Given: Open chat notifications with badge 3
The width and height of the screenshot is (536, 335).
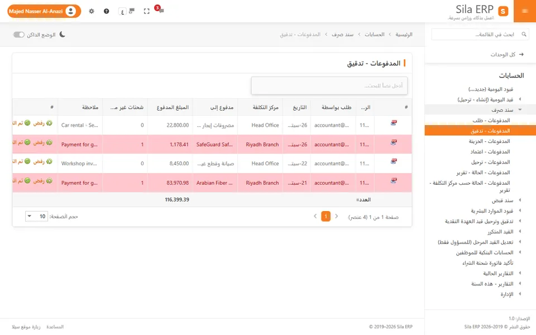Looking at the screenshot, I should point(159,9).
